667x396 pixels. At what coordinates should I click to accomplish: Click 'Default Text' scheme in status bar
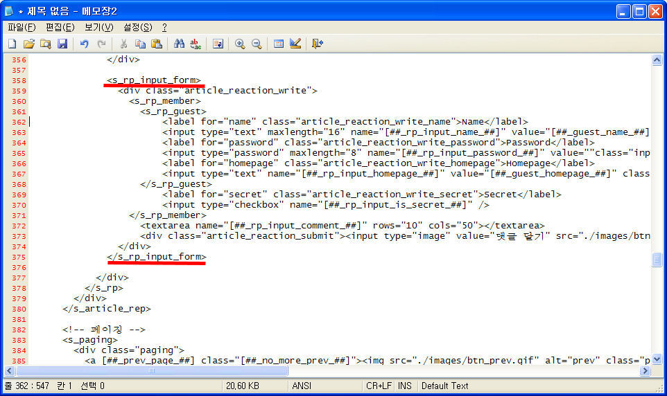click(x=444, y=386)
